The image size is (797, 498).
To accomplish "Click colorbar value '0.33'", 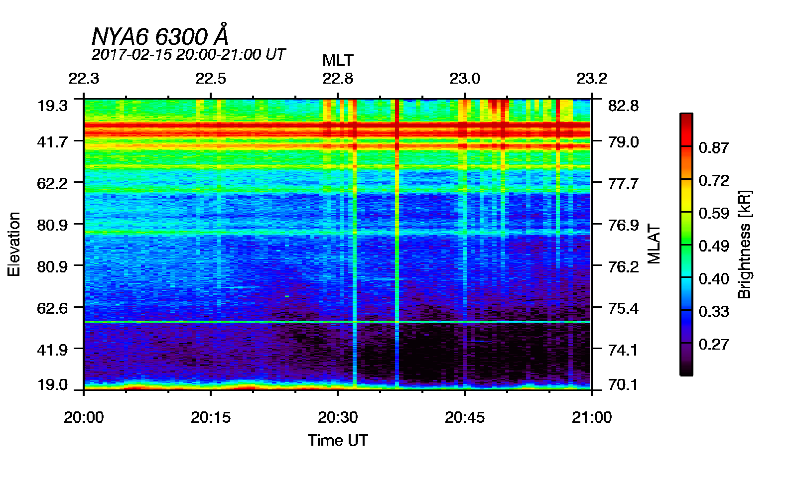I will (x=713, y=312).
